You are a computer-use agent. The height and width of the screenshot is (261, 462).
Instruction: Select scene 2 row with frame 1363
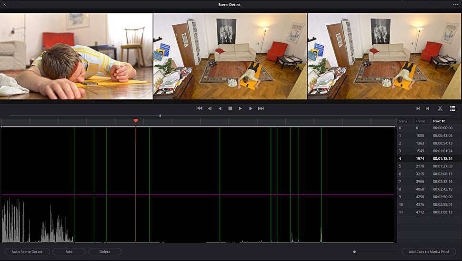pos(429,143)
